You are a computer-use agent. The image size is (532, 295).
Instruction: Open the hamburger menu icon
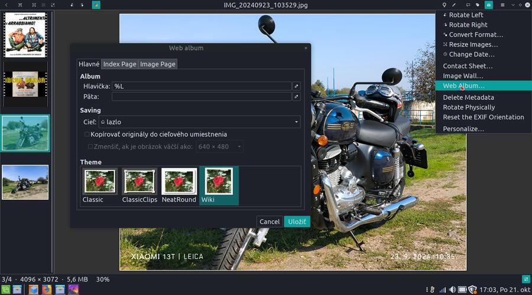coord(502,5)
